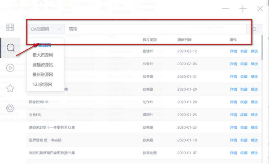The height and width of the screenshot is (164, 269).
Task: Click 播放 for the 2020-02-12 row
Action: coord(254,51)
